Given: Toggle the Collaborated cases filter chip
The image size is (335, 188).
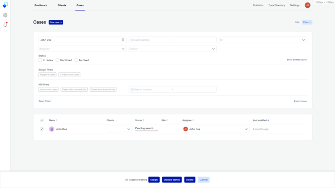Looking at the screenshot, I should pos(70,75).
